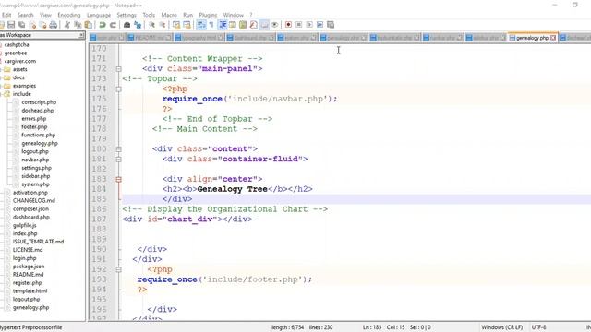Open the Replace dialog via its toolbar icon
591x332 pixels.
[138, 25]
